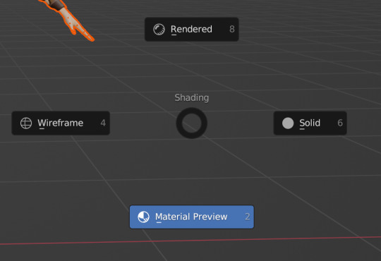Select Rendered shading from pie menu
This screenshot has height=261, width=381.
191,30
